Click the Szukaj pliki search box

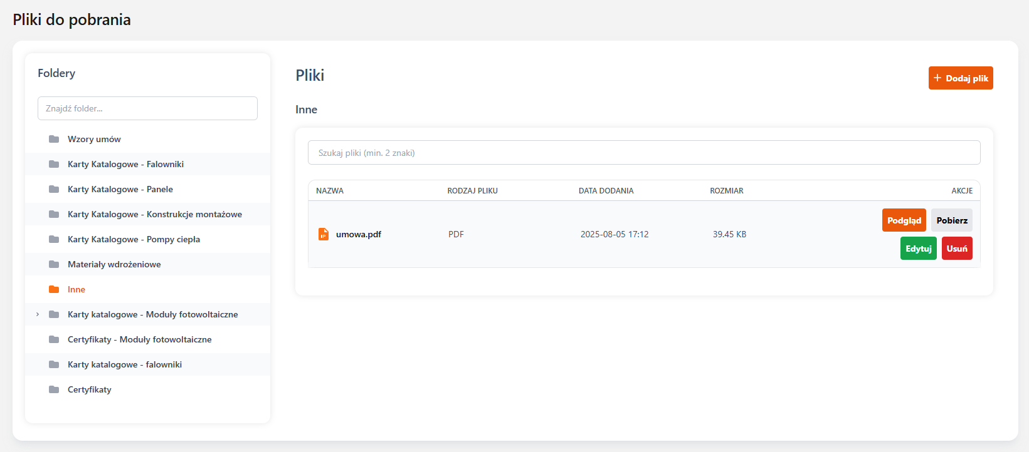[x=643, y=153]
